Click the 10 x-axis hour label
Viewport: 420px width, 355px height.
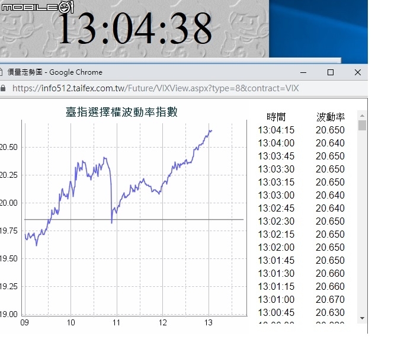(x=70, y=322)
